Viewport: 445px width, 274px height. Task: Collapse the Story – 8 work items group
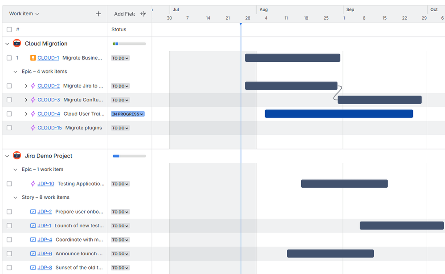[15, 197]
